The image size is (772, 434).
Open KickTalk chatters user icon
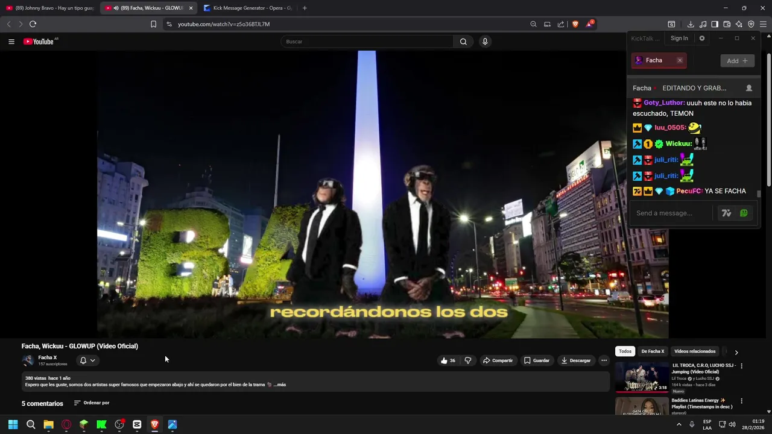click(749, 88)
